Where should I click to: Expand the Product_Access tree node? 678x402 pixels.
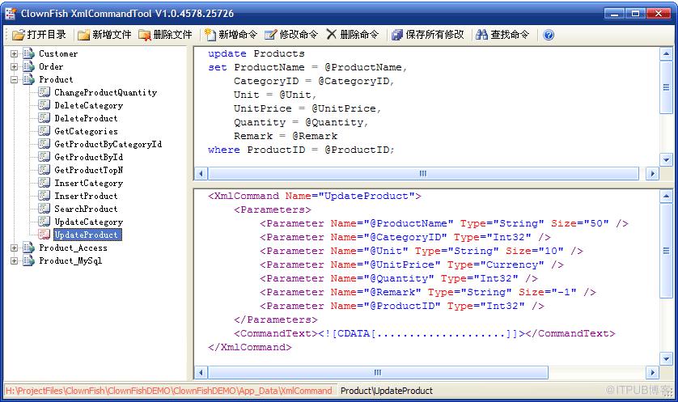click(x=15, y=248)
